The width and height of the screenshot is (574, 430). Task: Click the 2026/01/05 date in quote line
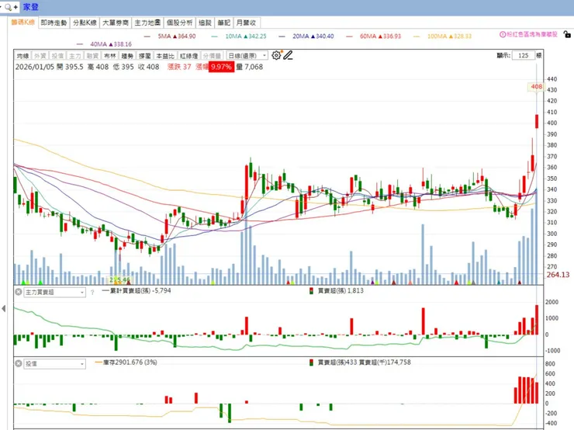point(35,67)
